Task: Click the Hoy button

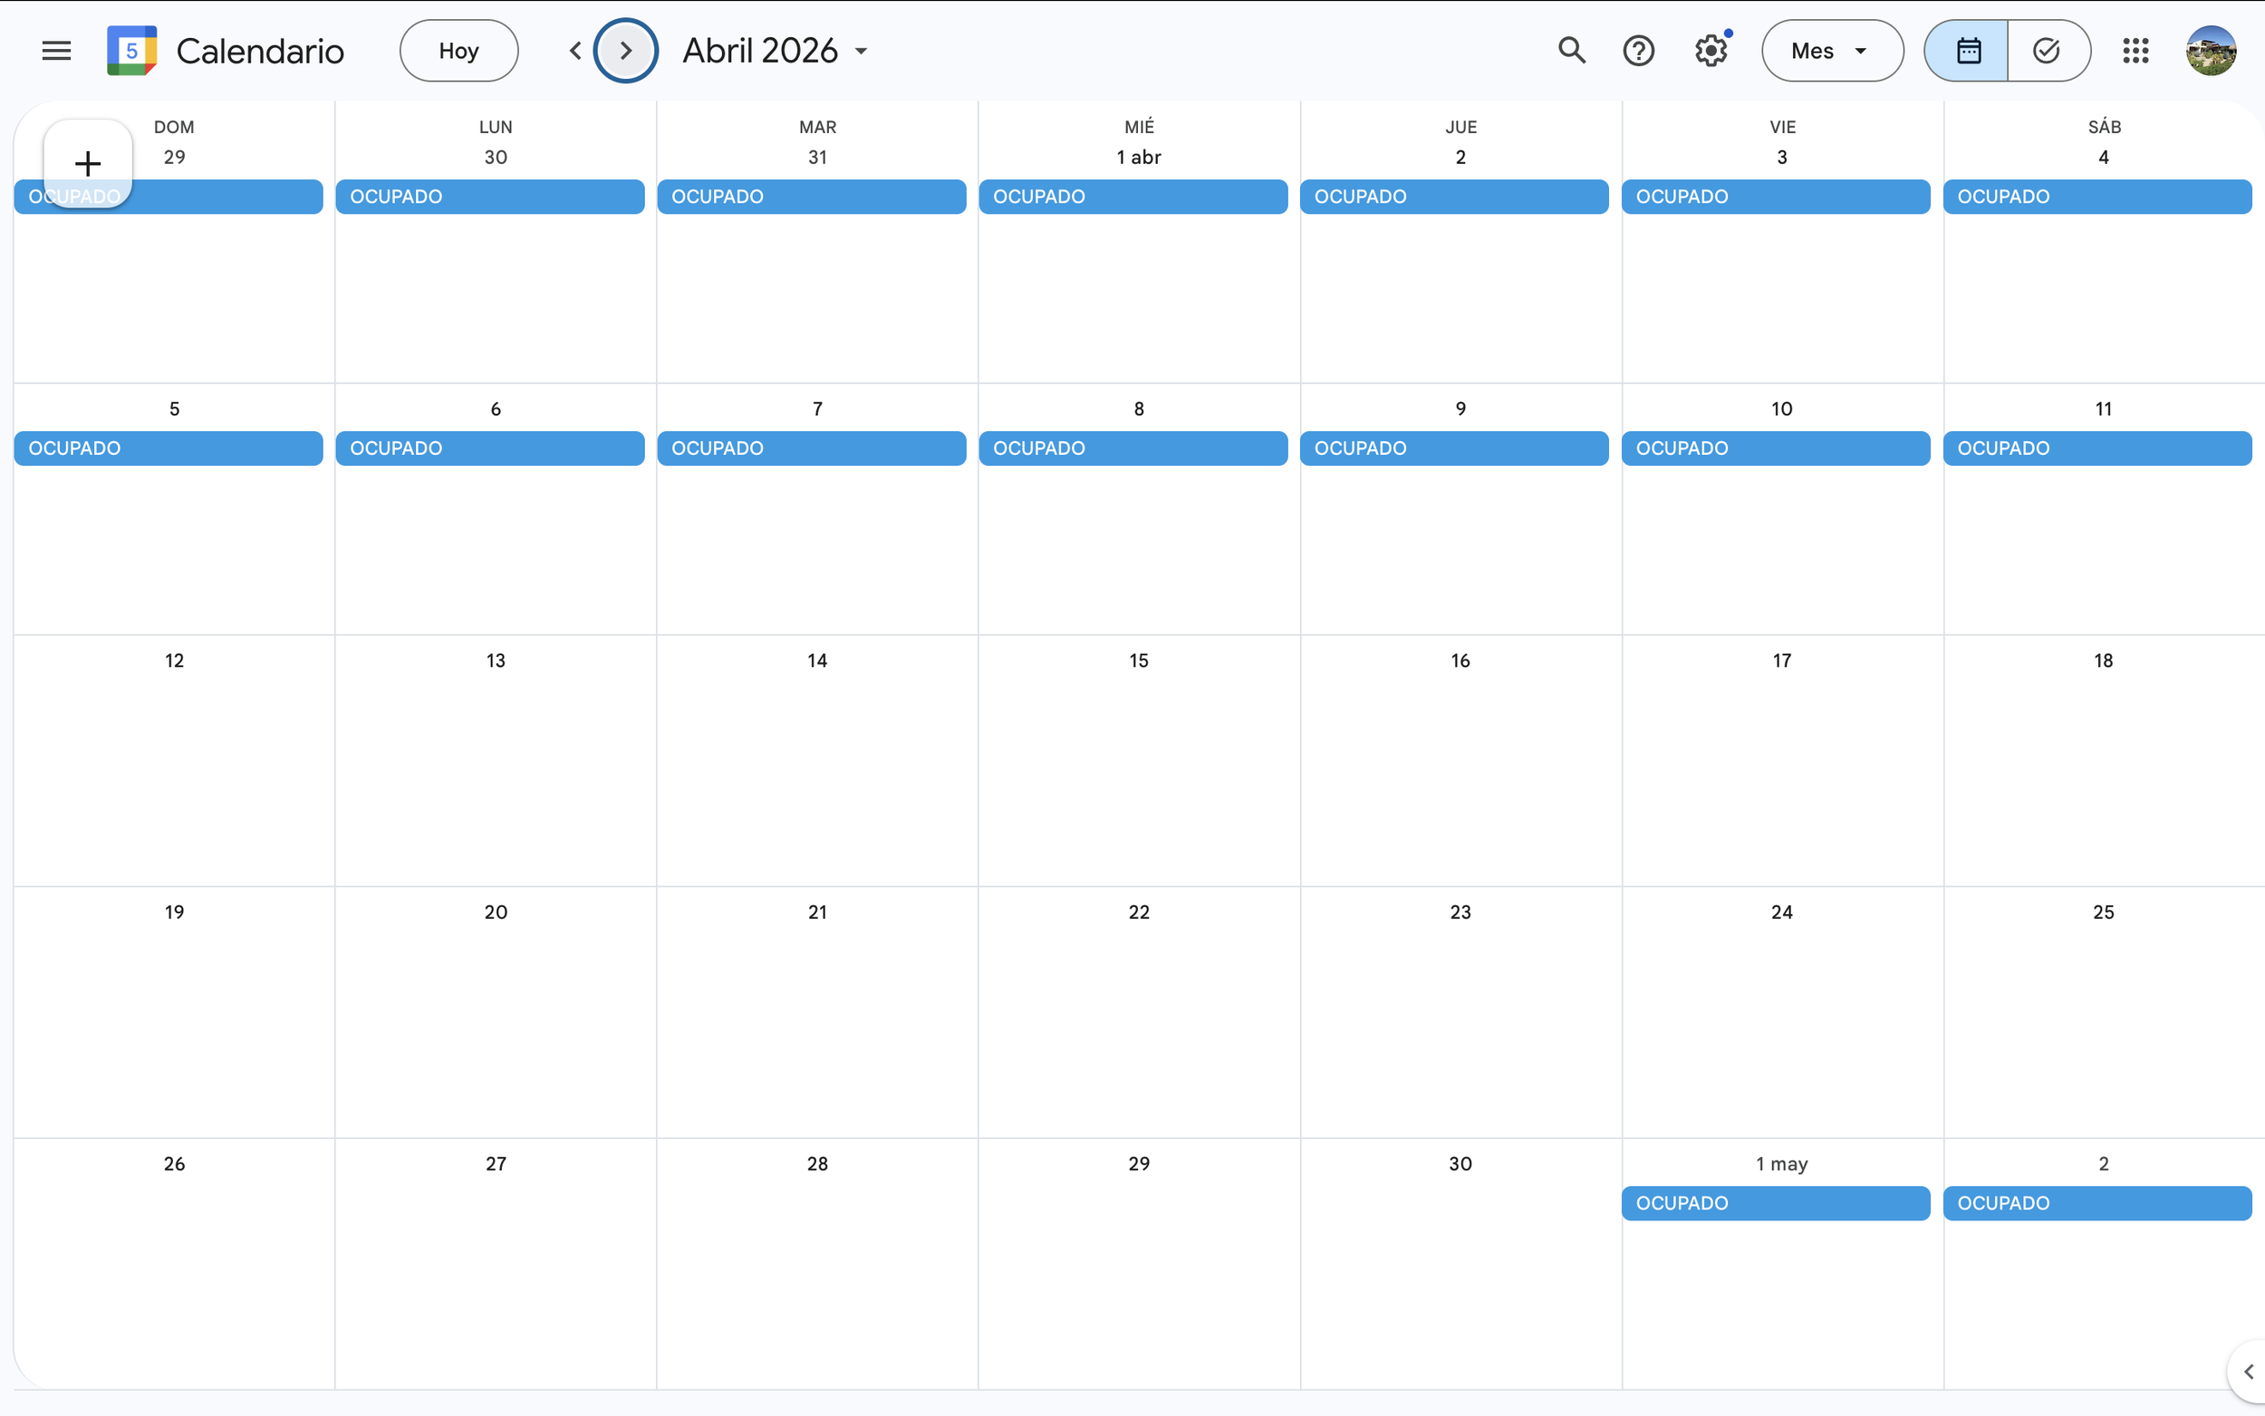Action: [458, 51]
